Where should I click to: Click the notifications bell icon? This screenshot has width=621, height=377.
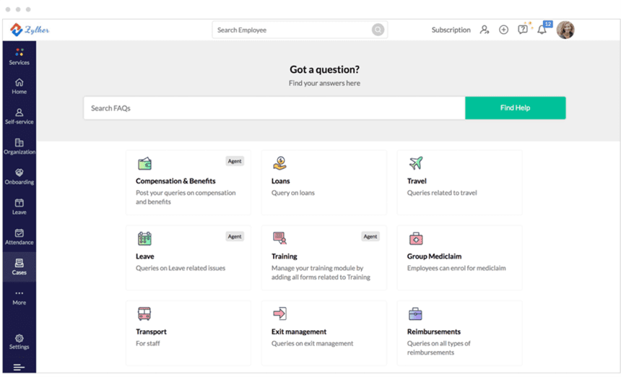tap(542, 30)
